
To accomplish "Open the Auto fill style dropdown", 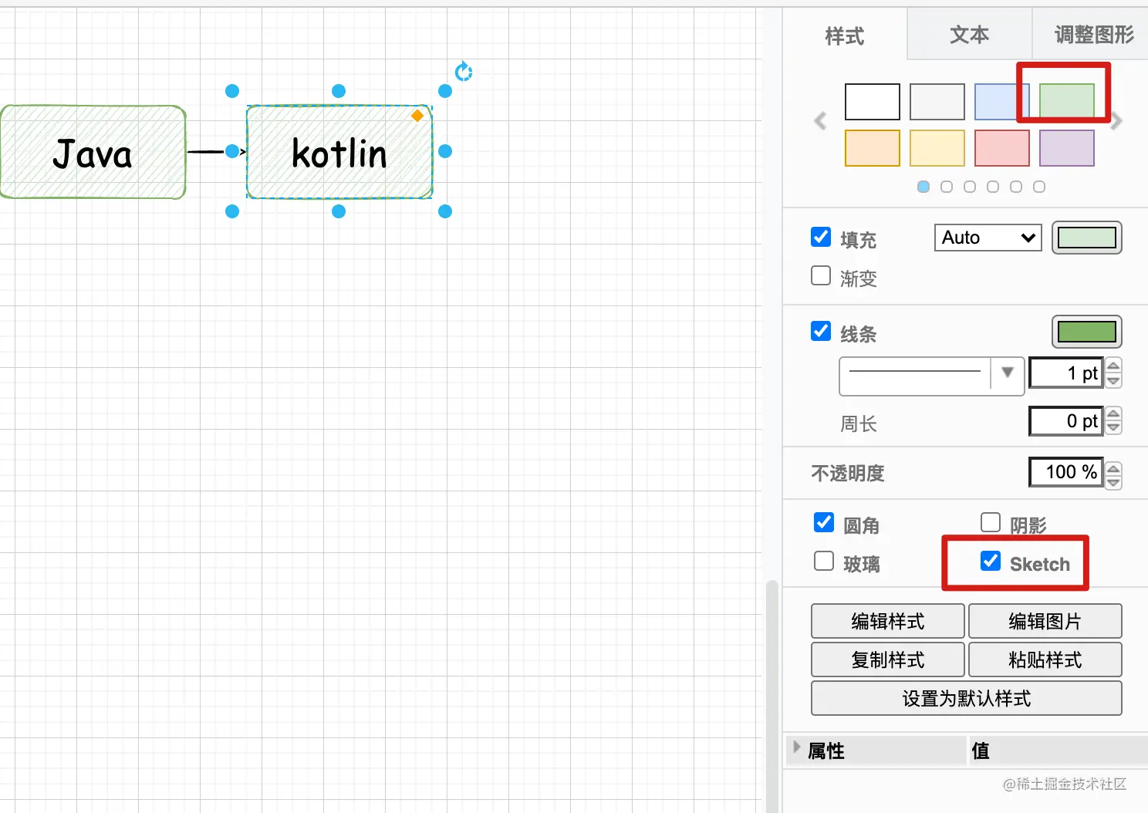I will point(988,238).
